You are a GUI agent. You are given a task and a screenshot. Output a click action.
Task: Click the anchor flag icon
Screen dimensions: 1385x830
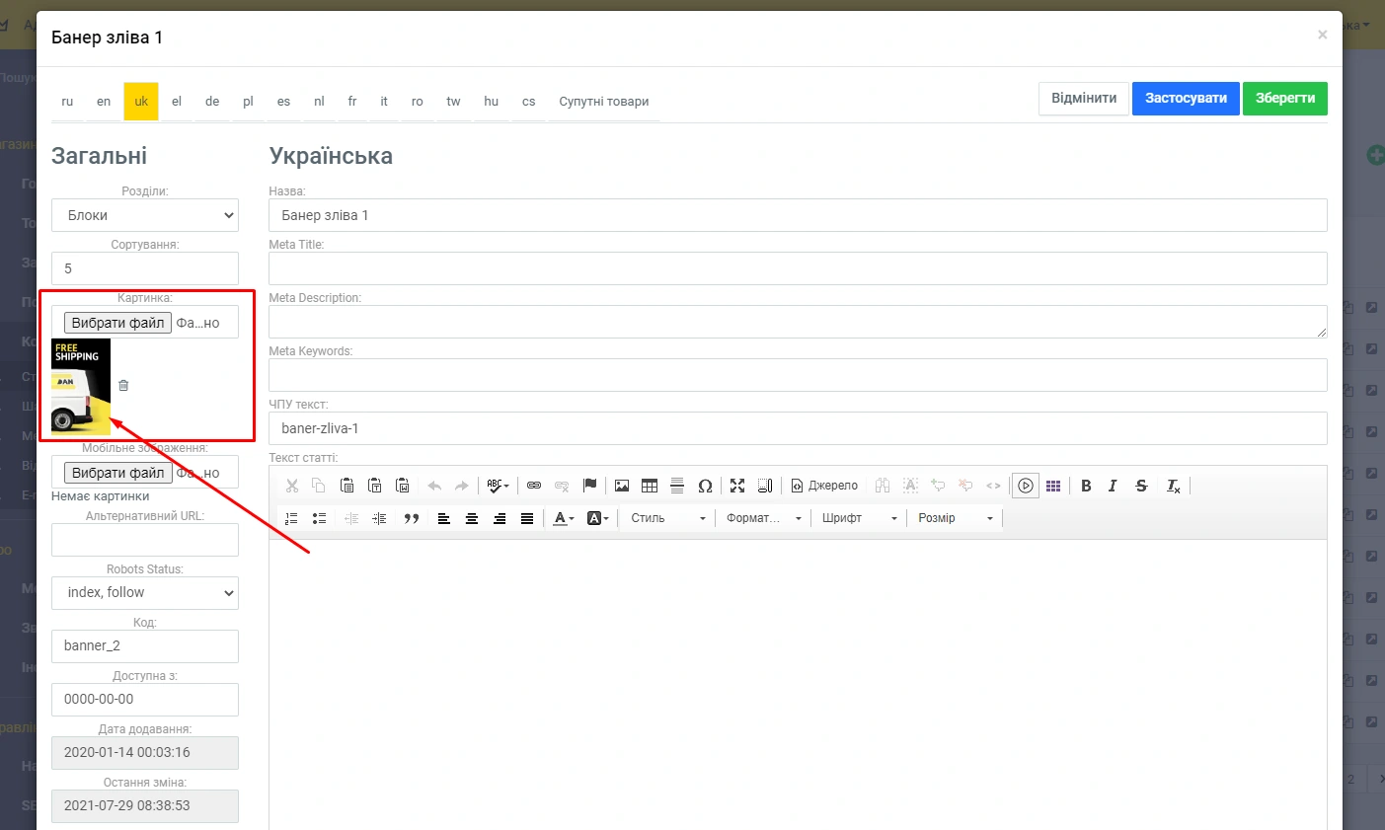point(590,486)
